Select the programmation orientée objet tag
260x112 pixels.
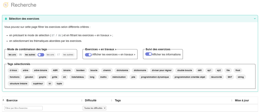click(x=190, y=77)
